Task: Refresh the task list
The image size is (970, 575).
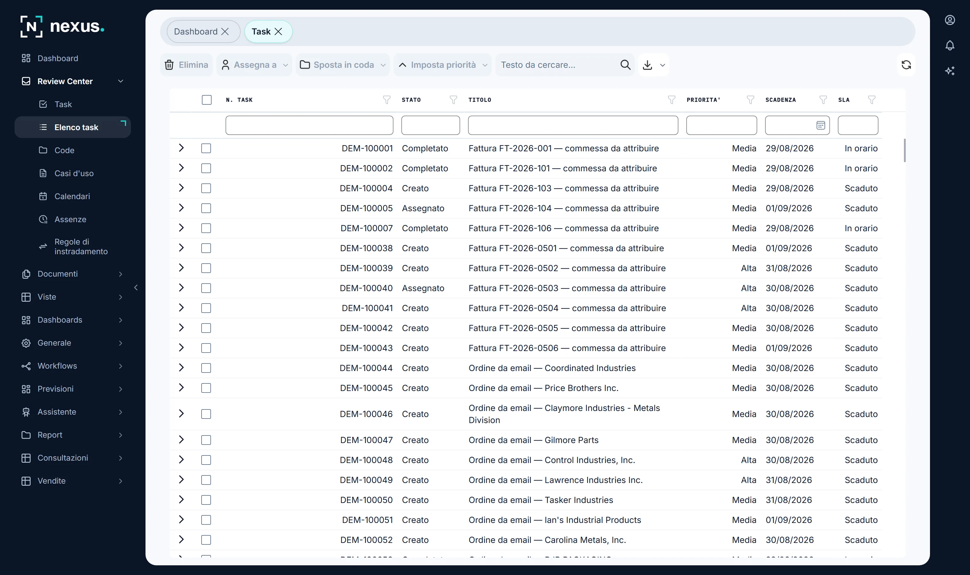Action: coord(906,65)
